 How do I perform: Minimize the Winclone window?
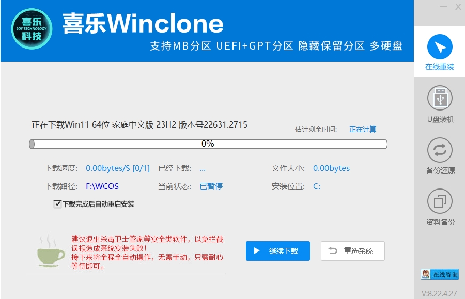tap(443, 7)
